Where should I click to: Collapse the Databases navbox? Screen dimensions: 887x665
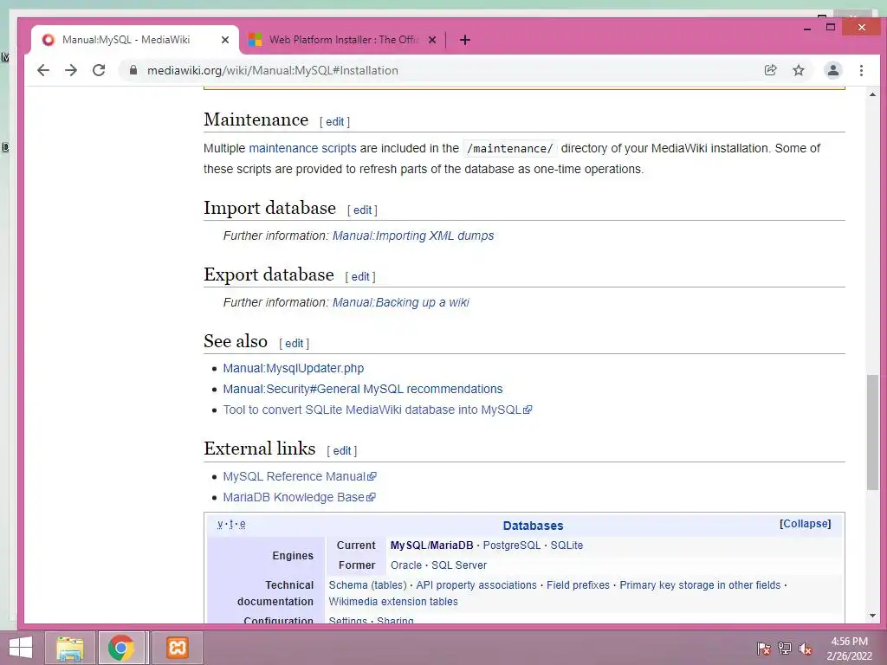tap(805, 524)
